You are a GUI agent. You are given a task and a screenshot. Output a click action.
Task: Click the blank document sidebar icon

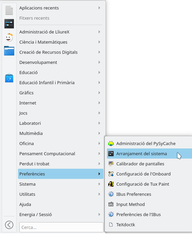[x=9, y=10]
